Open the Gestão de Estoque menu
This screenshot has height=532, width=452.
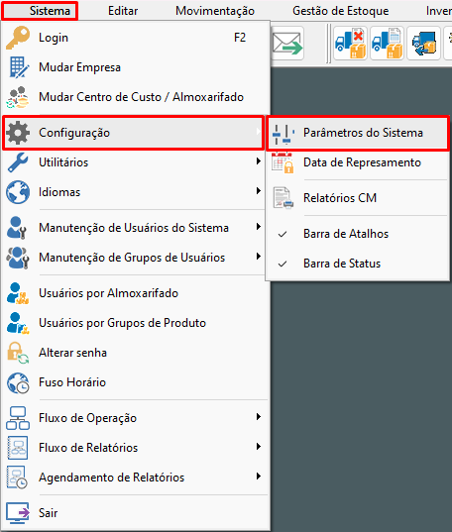pos(341,11)
